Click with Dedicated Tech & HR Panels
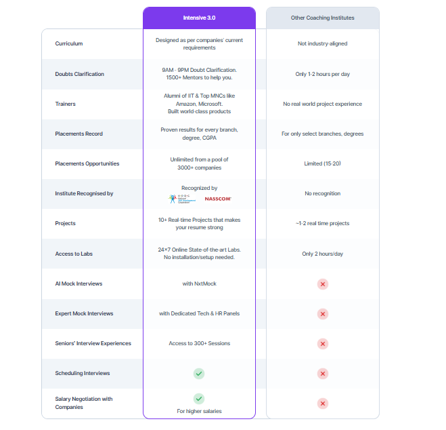Image resolution: width=446 pixels, height=430 pixels. click(x=199, y=313)
